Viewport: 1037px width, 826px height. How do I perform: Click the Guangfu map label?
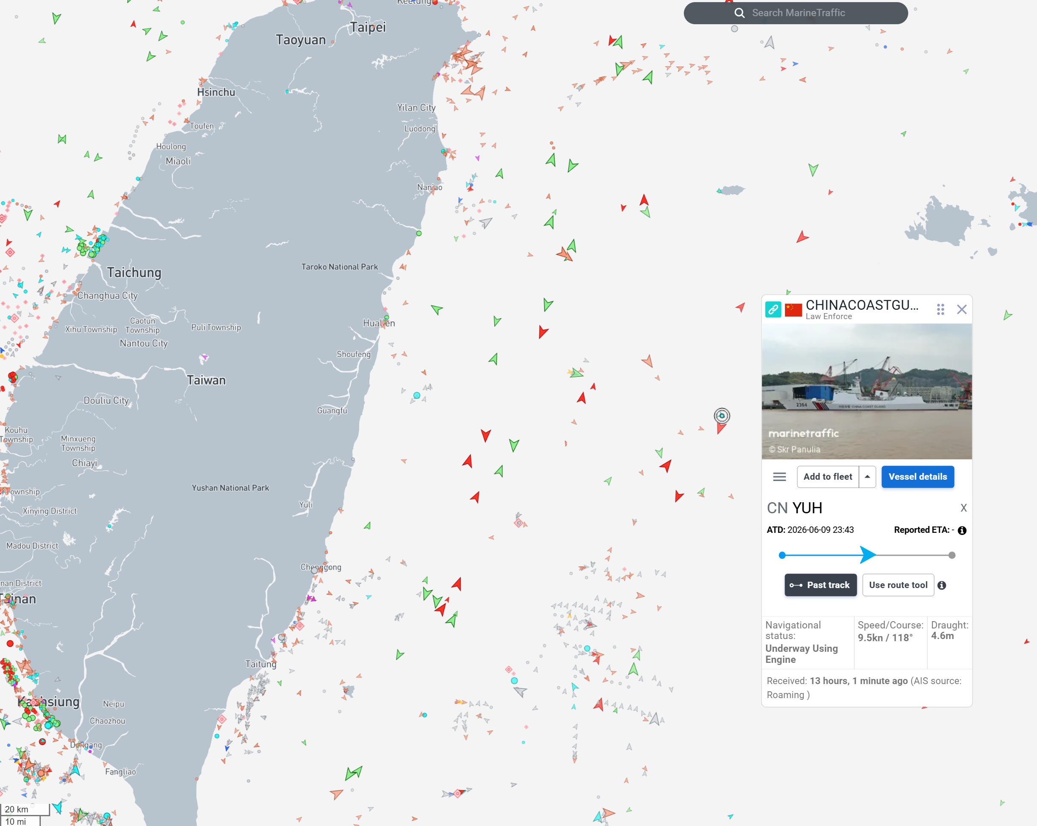click(x=332, y=410)
